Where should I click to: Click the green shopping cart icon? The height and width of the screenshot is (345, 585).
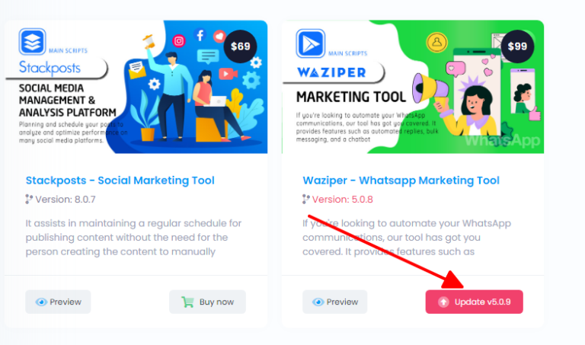coord(187,302)
